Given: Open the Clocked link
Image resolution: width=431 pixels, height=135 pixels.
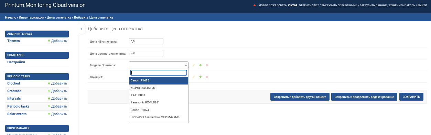Looking at the screenshot, I should (13, 83).
